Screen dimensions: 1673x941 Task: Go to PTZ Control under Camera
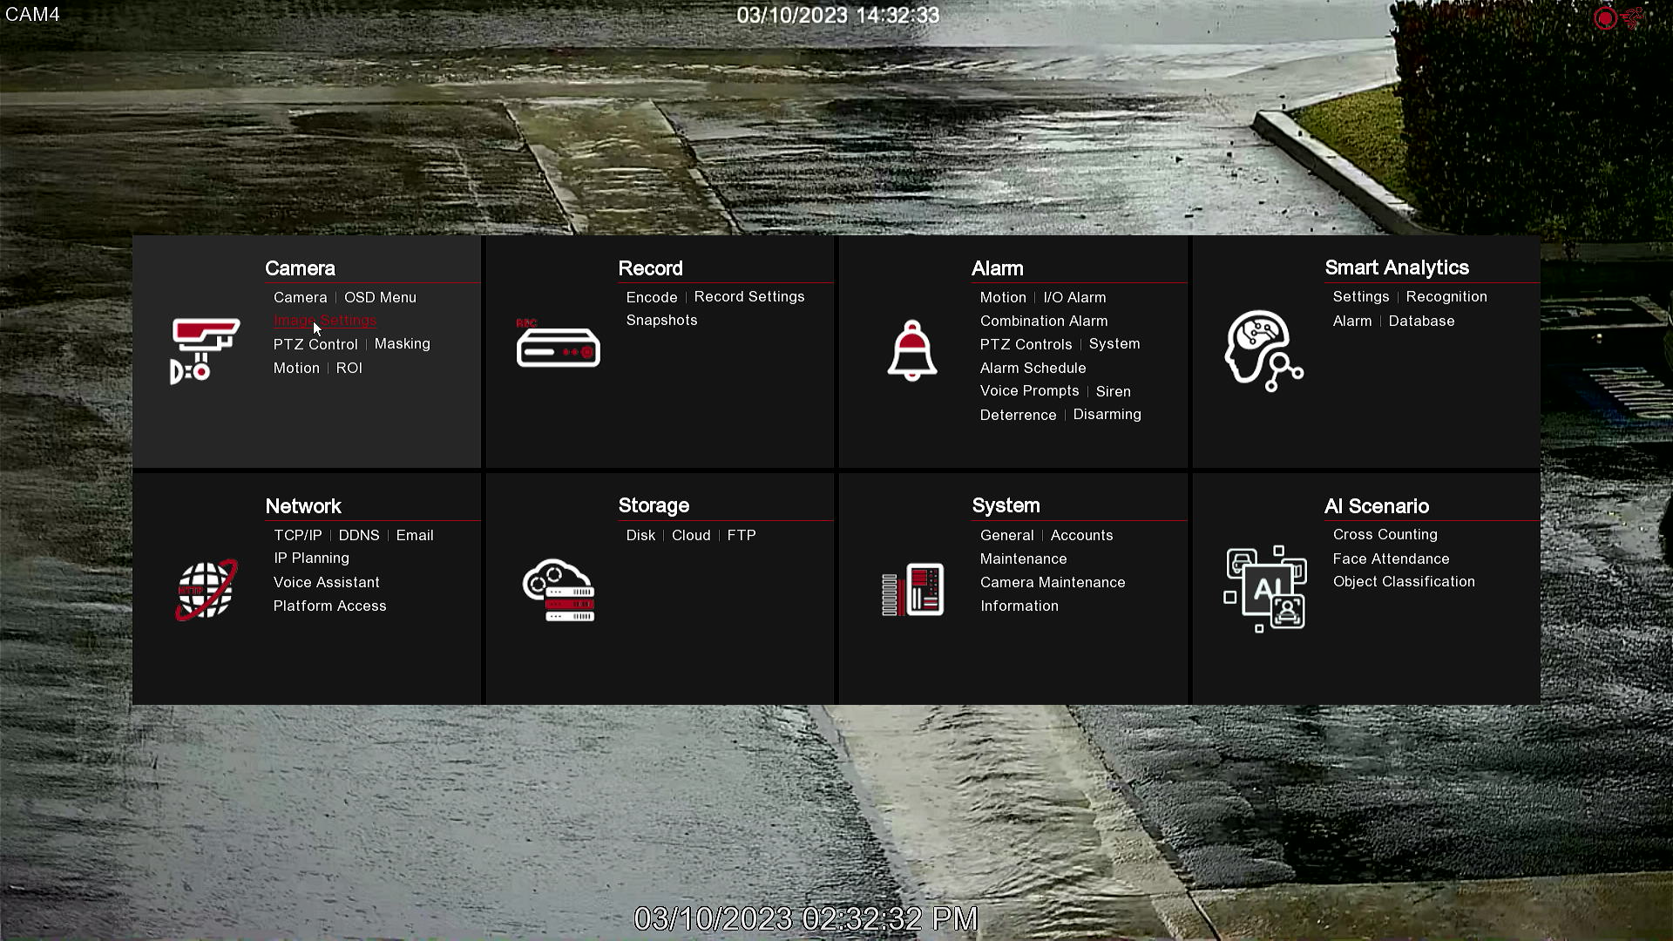tap(315, 344)
